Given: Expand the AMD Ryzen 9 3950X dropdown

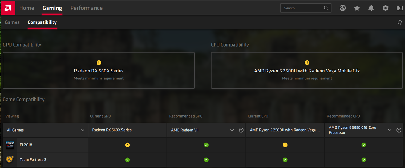Looking at the screenshot, I should (x=389, y=130).
